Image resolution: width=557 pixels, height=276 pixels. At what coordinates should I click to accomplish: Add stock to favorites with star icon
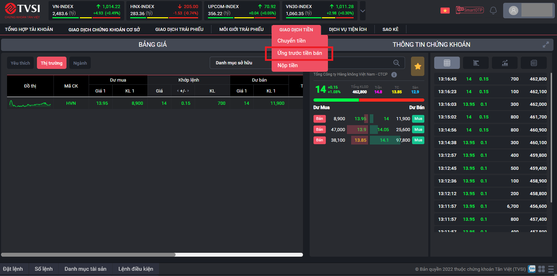click(418, 66)
